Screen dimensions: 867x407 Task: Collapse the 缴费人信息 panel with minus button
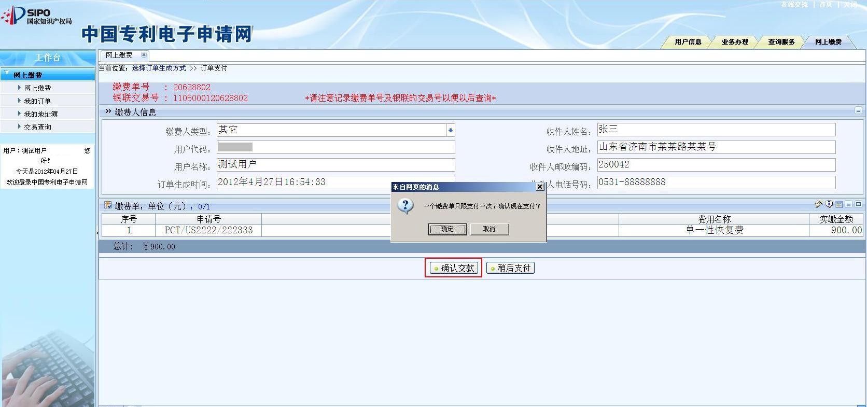coord(858,111)
